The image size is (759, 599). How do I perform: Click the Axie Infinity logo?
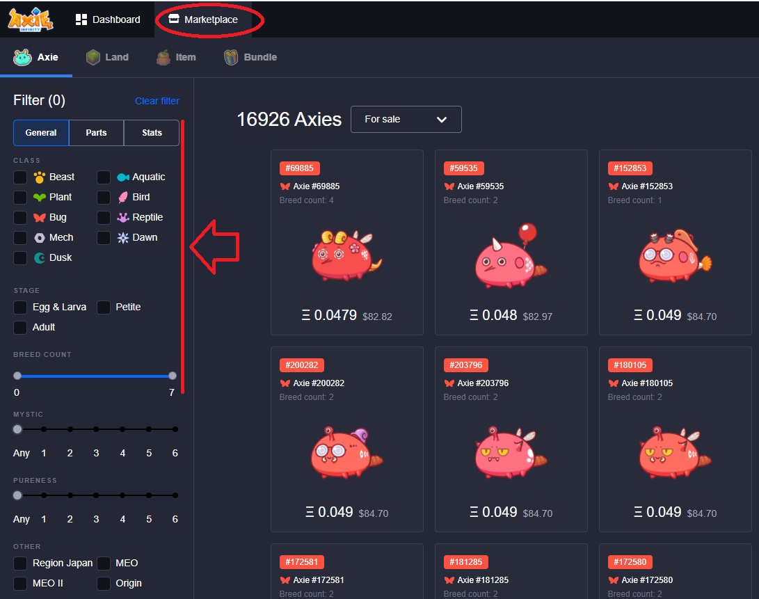pyautogui.click(x=31, y=19)
